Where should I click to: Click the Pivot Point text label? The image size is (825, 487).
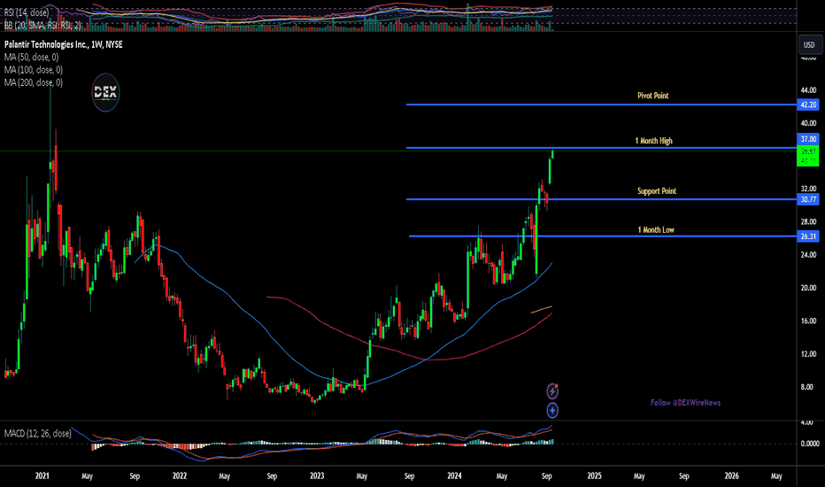[653, 96]
